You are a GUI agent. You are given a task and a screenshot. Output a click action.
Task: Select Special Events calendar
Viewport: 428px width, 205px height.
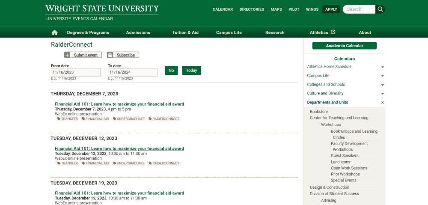point(344,181)
